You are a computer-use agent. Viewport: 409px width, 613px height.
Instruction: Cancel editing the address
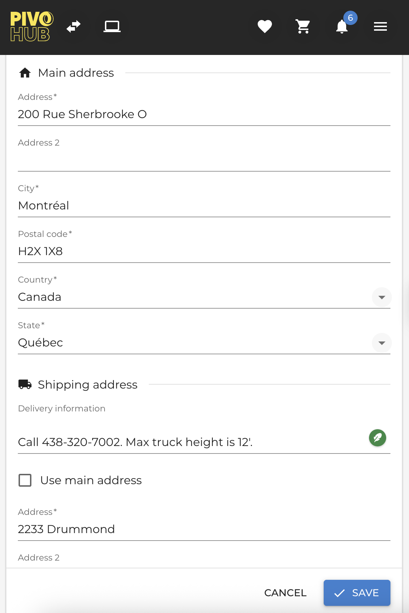(285, 593)
